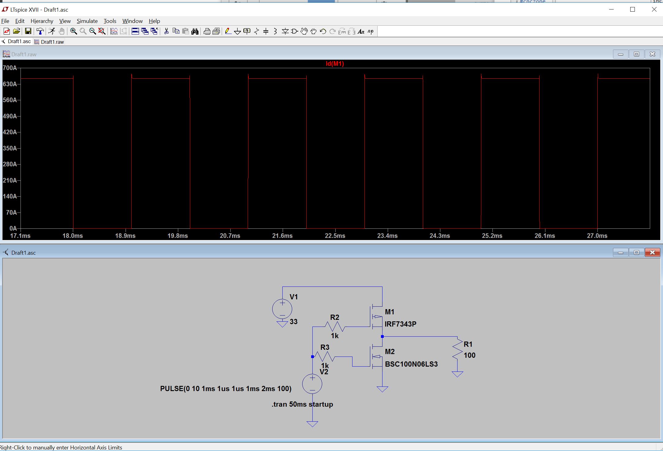This screenshot has width=663, height=451.
Task: Click the SPICE directive .op icon
Action: 371,31
